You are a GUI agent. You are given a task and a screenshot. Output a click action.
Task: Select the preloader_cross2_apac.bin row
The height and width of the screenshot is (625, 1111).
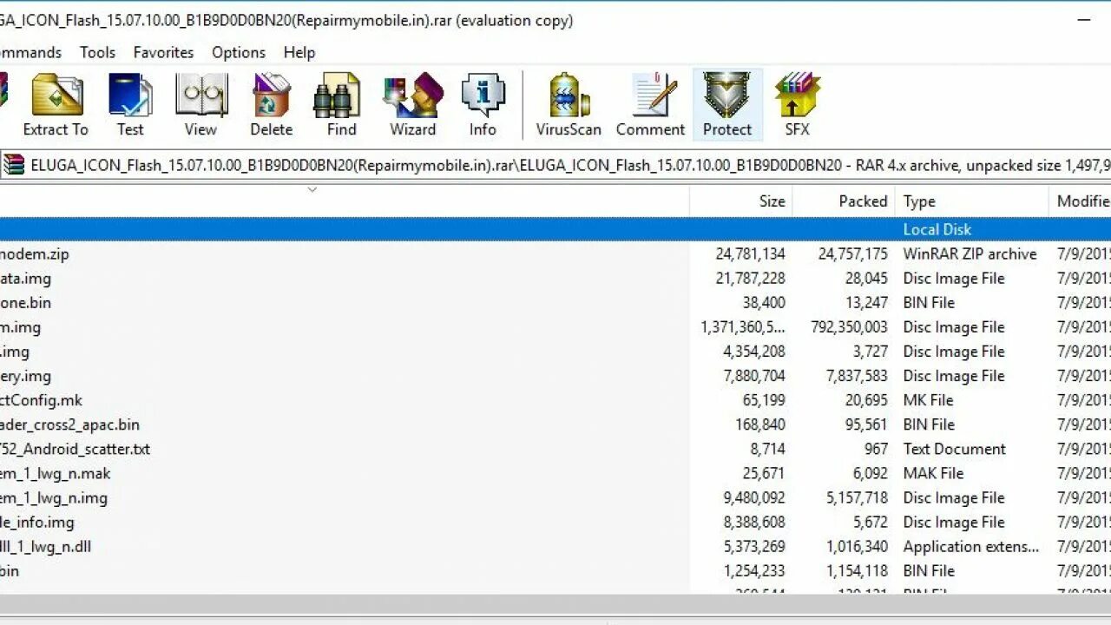(555, 424)
